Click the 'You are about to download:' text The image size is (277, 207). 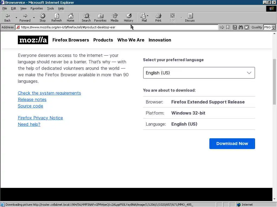tap(169, 90)
